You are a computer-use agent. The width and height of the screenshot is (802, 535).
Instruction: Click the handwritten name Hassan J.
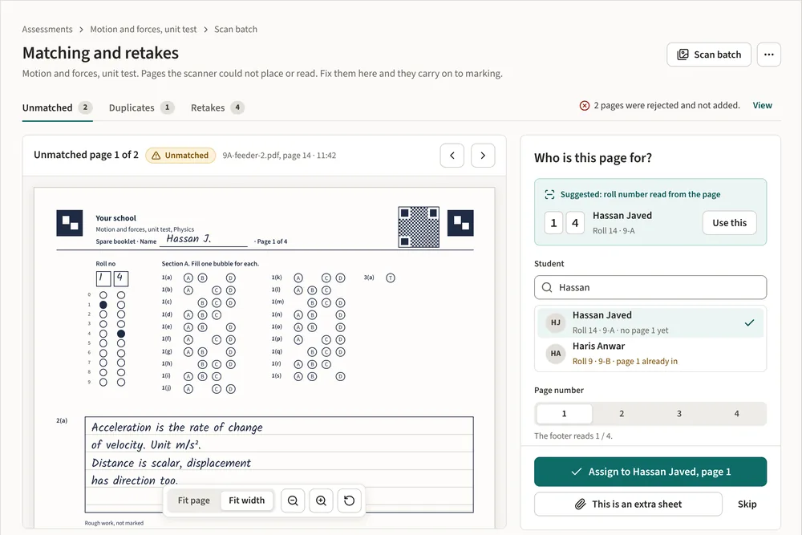pyautogui.click(x=188, y=239)
